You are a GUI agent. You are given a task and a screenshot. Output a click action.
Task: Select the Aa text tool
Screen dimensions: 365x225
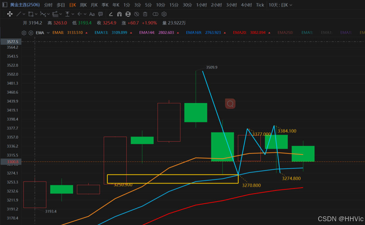pyautogui.click(x=92, y=14)
